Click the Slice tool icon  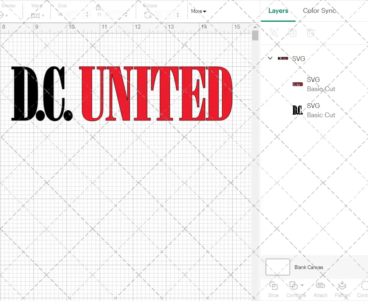[273, 286]
